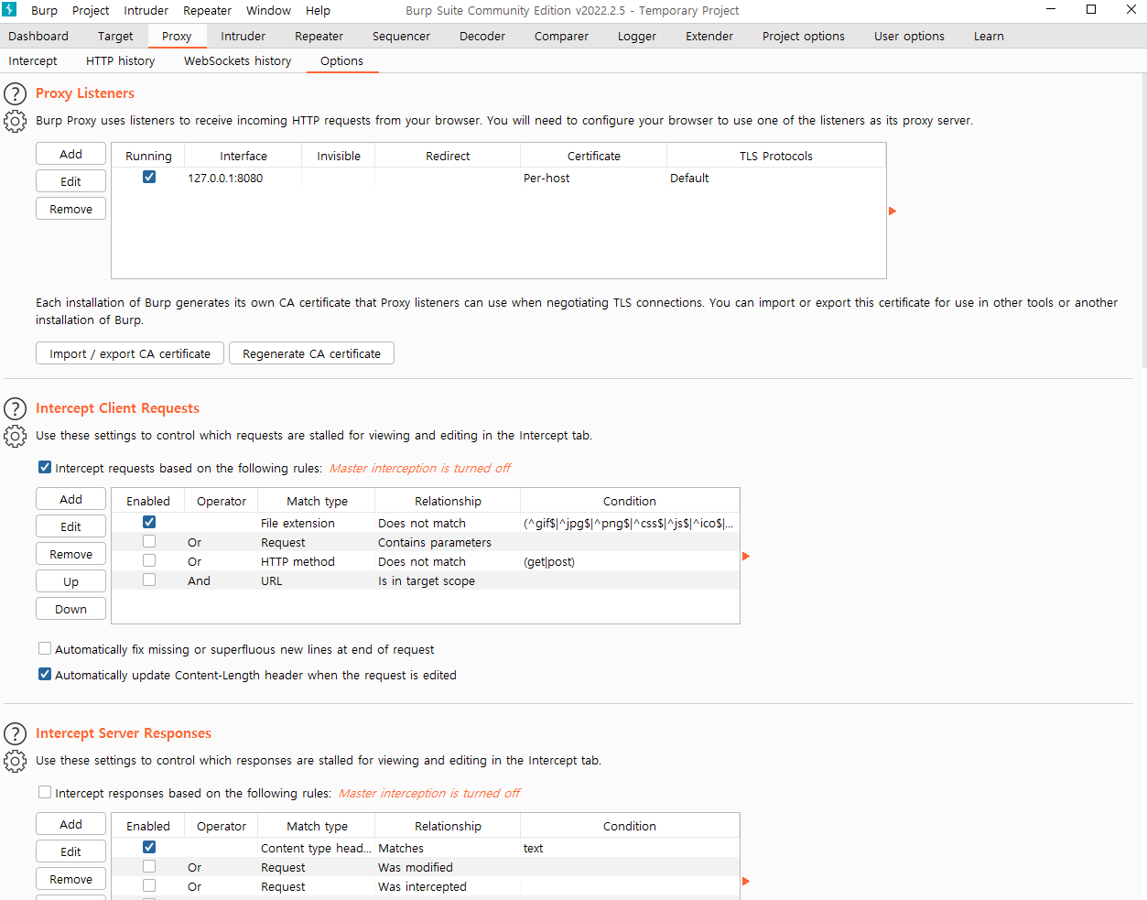Open the Intruder menu in menu bar
The width and height of the screenshot is (1147, 900).
pyautogui.click(x=146, y=11)
